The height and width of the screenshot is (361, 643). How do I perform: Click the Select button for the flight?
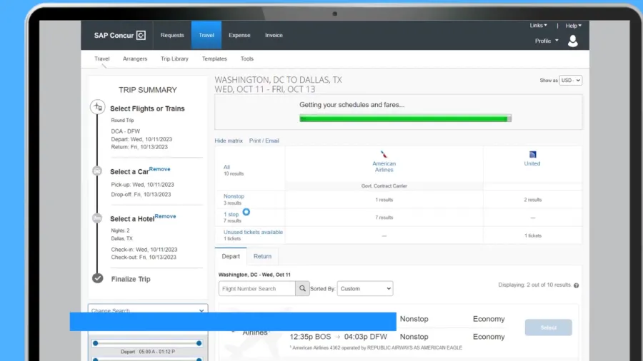click(x=548, y=327)
